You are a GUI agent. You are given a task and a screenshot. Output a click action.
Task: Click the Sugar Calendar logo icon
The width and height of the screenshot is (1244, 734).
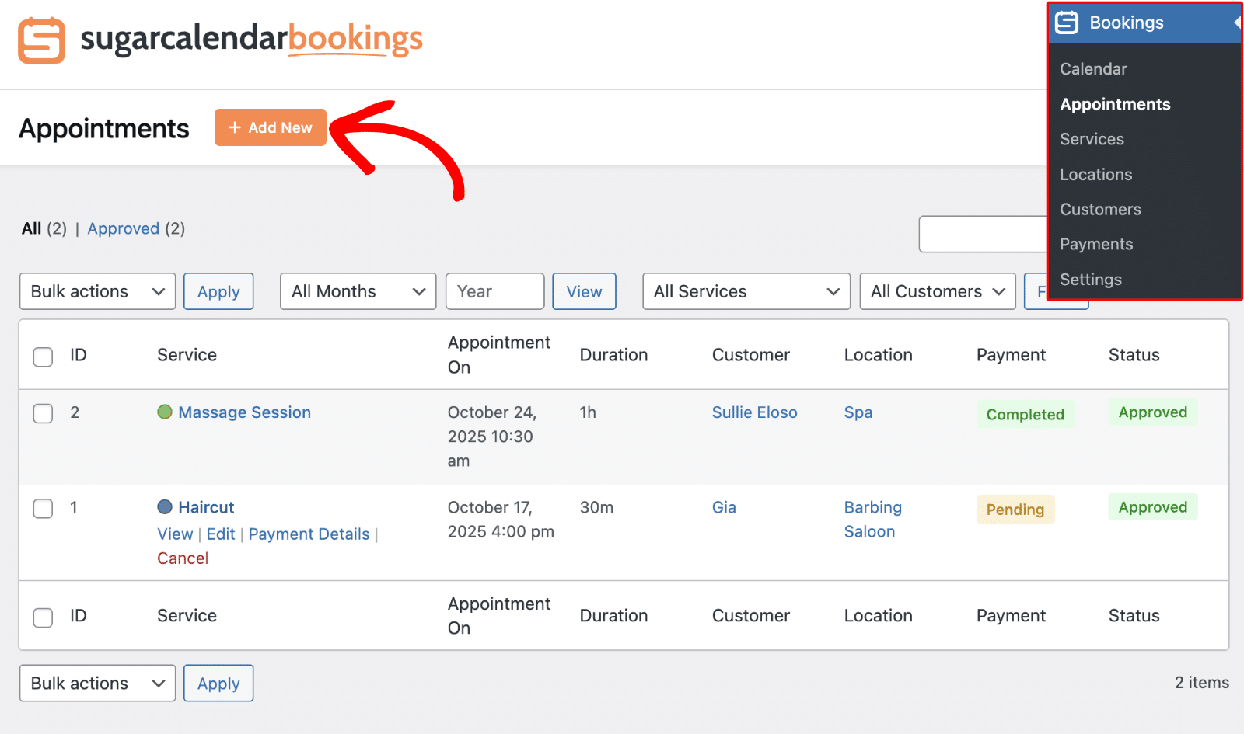tap(41, 40)
